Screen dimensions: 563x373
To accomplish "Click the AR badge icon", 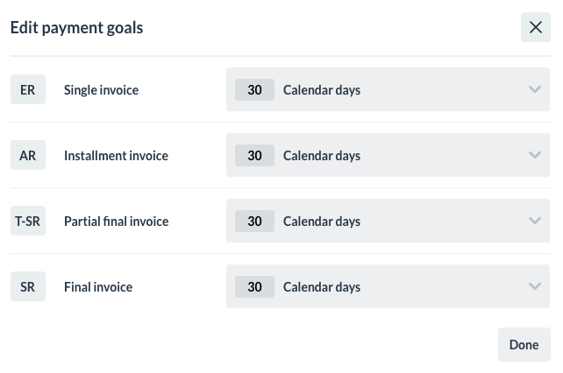I will click(28, 156).
